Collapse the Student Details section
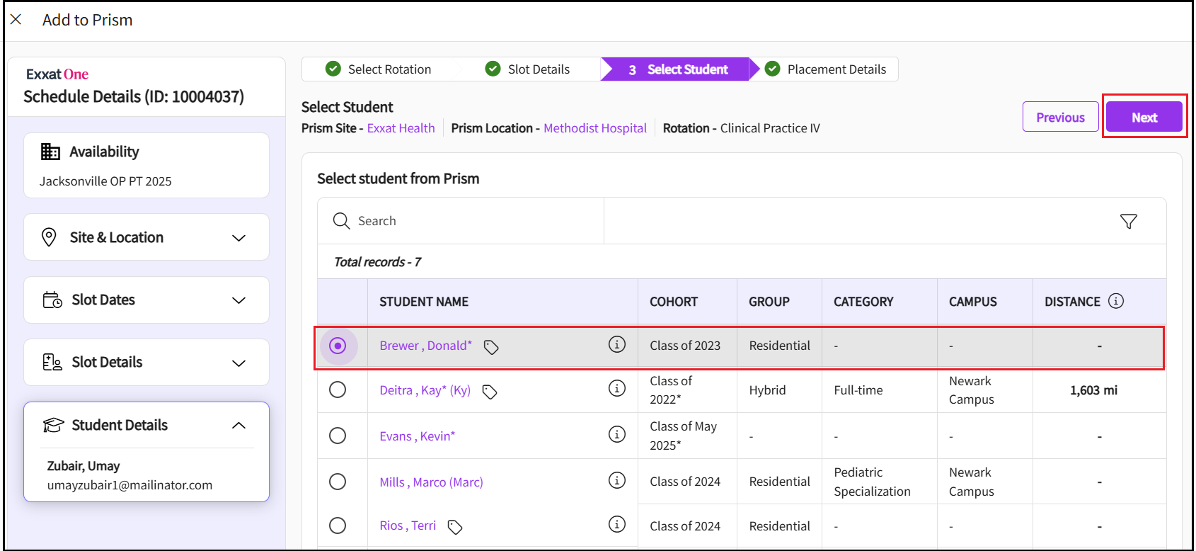 coord(238,426)
